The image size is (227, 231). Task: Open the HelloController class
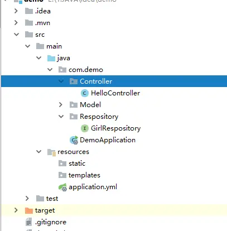point(115,93)
